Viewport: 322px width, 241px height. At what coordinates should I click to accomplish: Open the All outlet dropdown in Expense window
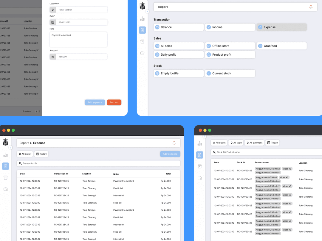point(25,154)
